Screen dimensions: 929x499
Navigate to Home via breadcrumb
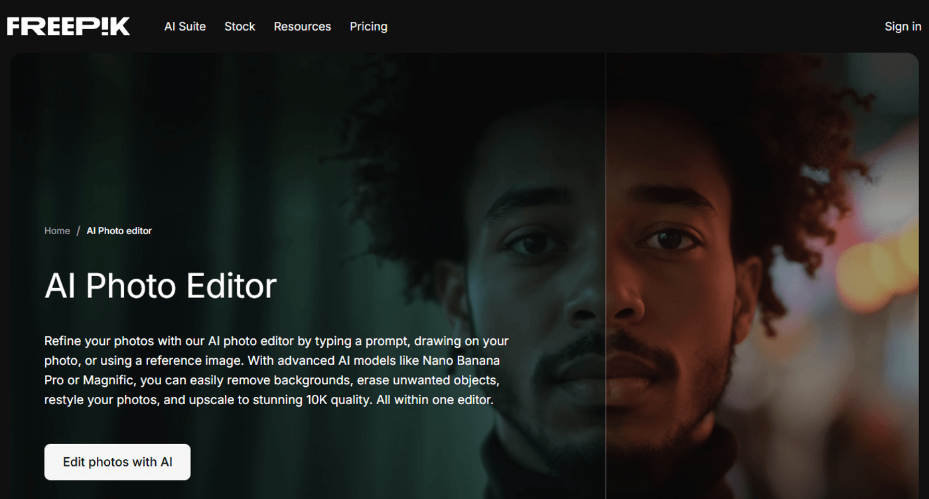(57, 231)
